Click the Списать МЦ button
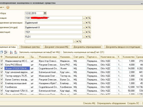 click(89, 103)
